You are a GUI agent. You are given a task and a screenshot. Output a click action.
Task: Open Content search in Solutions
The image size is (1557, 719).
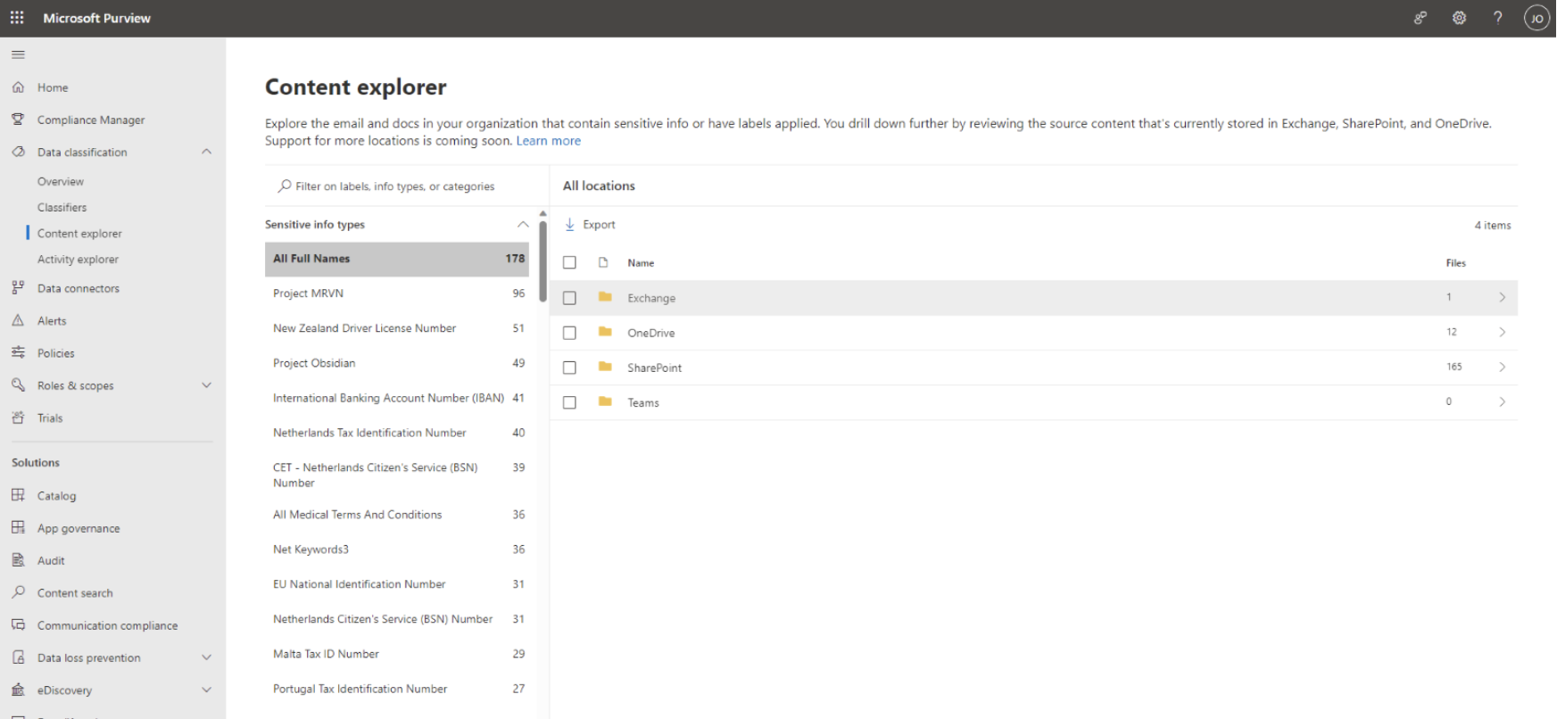[x=75, y=592]
